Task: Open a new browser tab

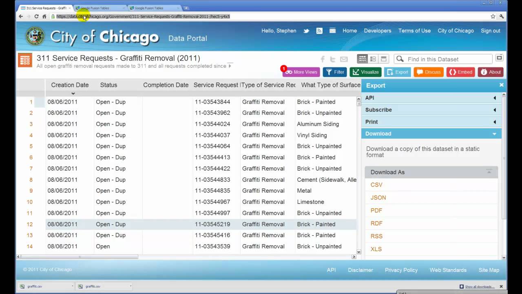Action: tap(186, 8)
